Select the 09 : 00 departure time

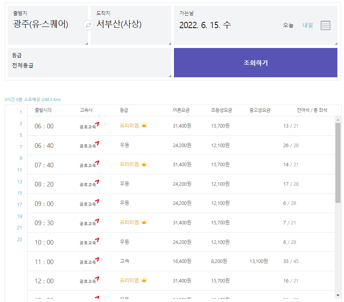(44, 204)
